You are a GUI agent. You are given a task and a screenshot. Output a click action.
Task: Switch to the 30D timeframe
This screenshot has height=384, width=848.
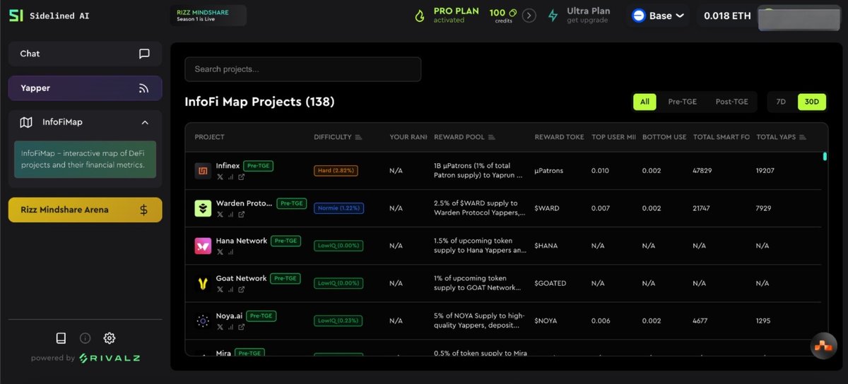(x=811, y=102)
